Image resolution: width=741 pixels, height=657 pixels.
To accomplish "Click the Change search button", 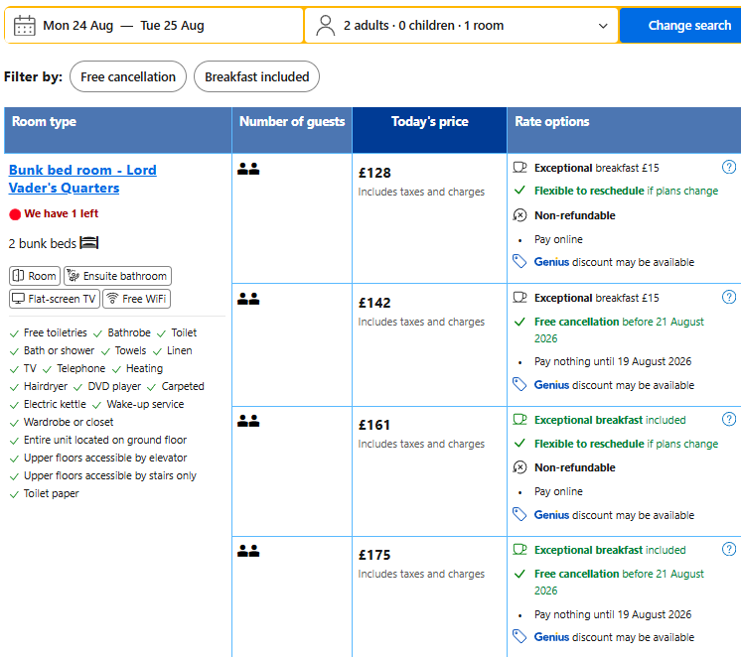I will click(681, 26).
